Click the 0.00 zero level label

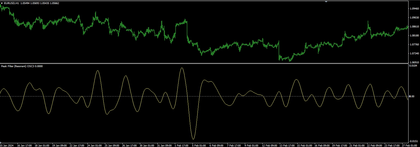click(x=412, y=96)
